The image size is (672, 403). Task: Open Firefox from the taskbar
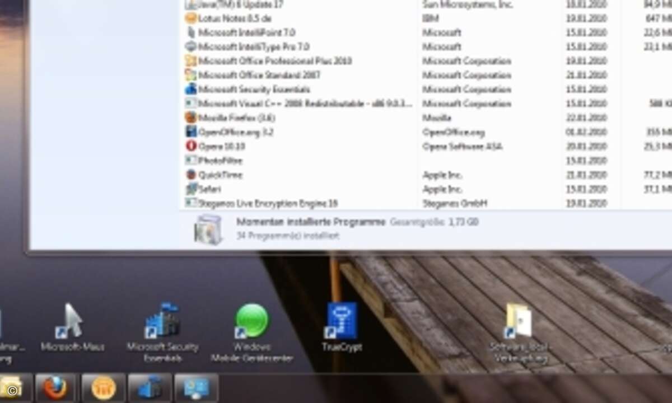click(x=55, y=387)
